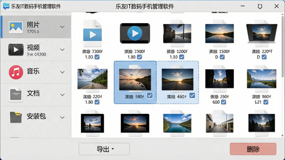The width and height of the screenshot is (285, 160).
Task: Toggle checkbox under laptop screen photo
Action: click(264, 57)
